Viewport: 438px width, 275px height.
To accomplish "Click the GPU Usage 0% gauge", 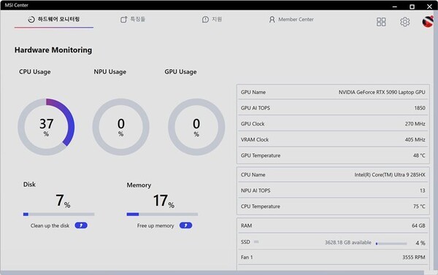I will click(196, 127).
